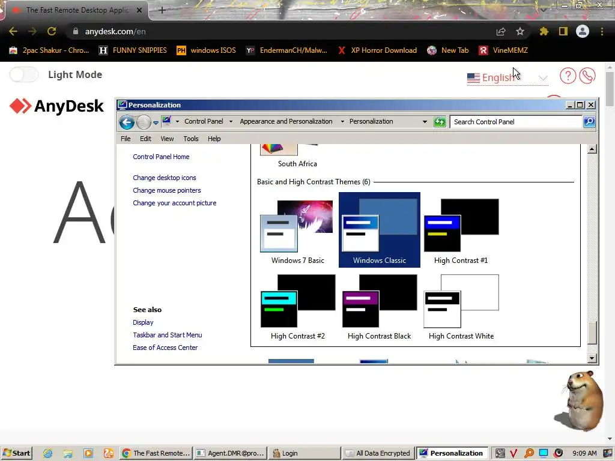Open the Edit menu

(x=145, y=139)
